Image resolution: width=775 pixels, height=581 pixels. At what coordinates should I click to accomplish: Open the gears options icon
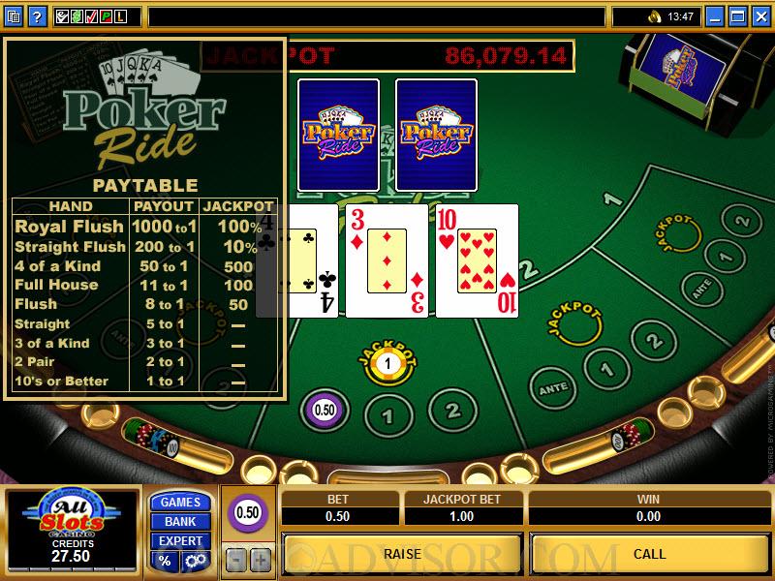[196, 561]
